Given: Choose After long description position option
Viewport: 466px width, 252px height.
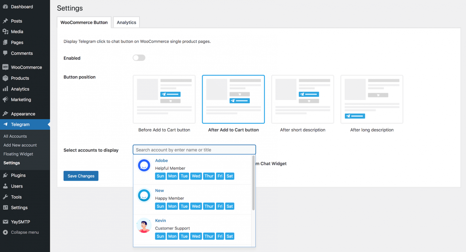Looking at the screenshot, I should [372, 99].
